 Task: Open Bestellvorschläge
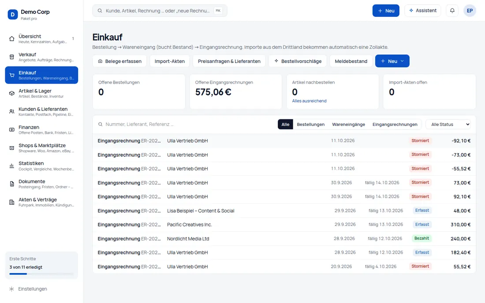tap(298, 61)
